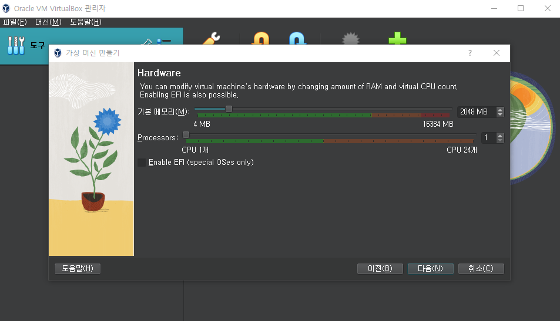Screen dimensions: 560x321
Task: Click the VirtualBox icon in the main title bar
Action: tap(6, 8)
